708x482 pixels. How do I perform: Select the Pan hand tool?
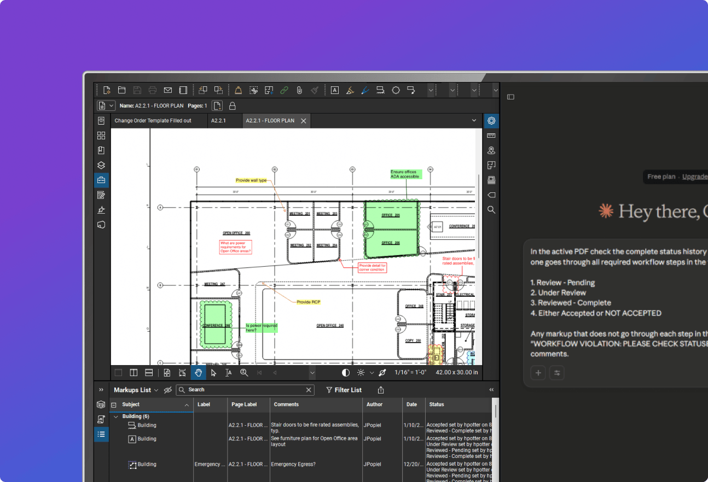tap(198, 373)
